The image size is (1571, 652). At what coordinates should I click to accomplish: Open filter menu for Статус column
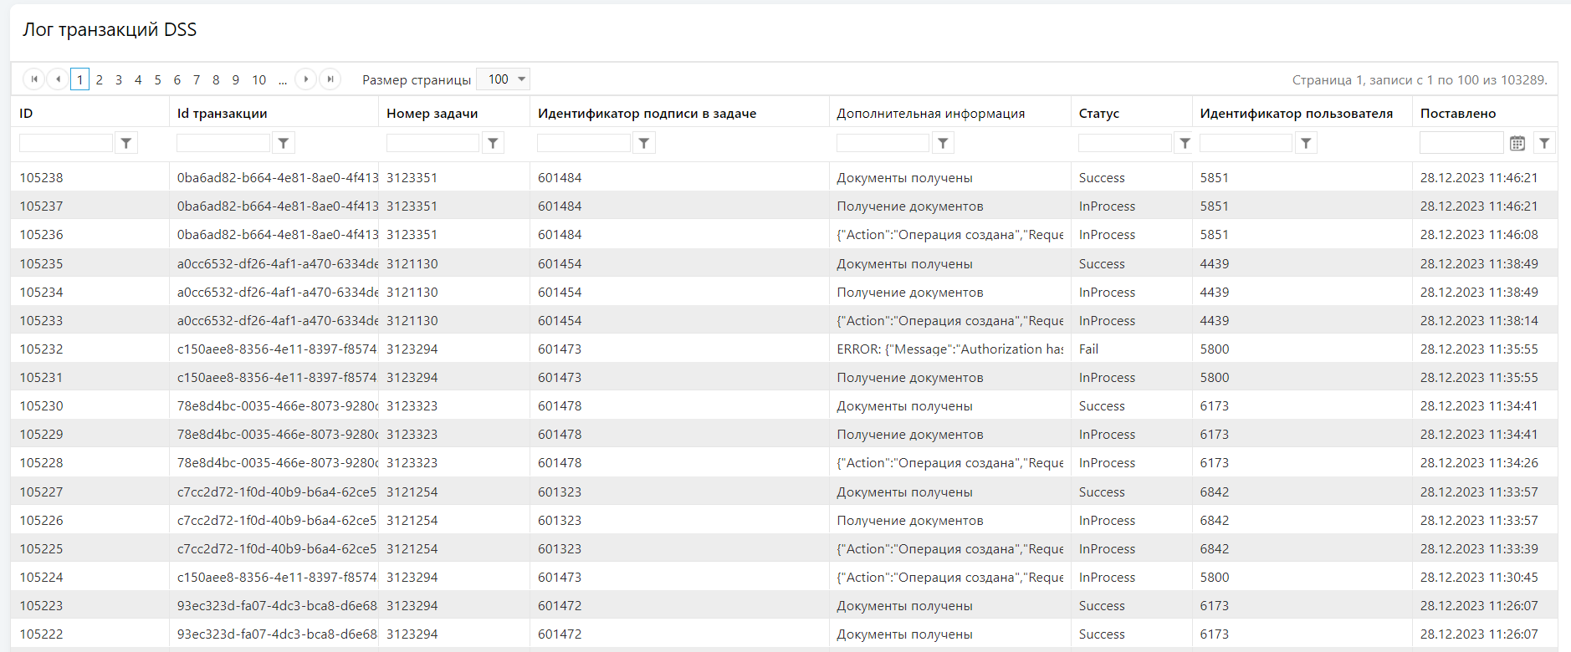pyautogui.click(x=1185, y=143)
